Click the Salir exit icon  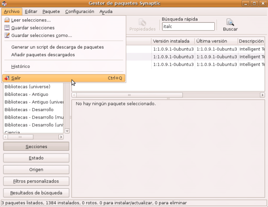(7, 78)
